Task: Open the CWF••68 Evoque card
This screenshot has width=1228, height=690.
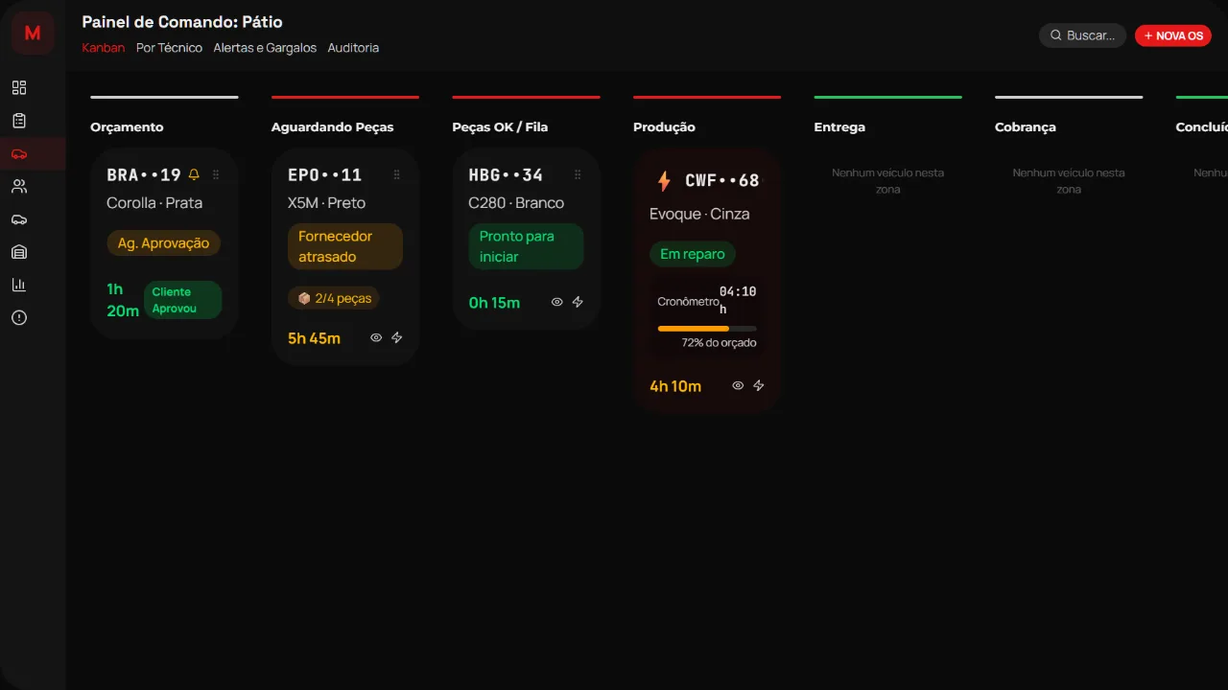Action: point(707,281)
